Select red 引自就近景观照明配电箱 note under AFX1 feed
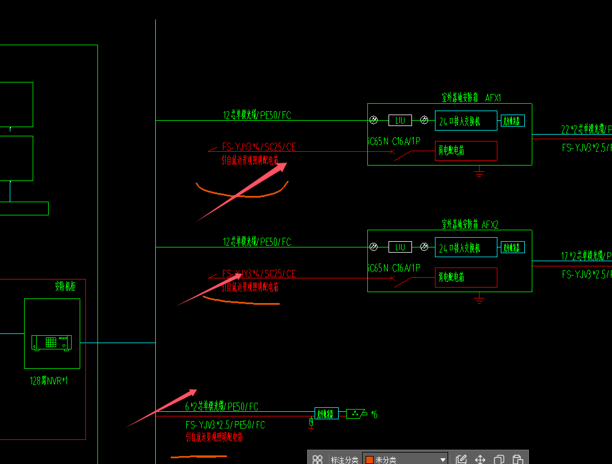The image size is (612, 464). 250,160
